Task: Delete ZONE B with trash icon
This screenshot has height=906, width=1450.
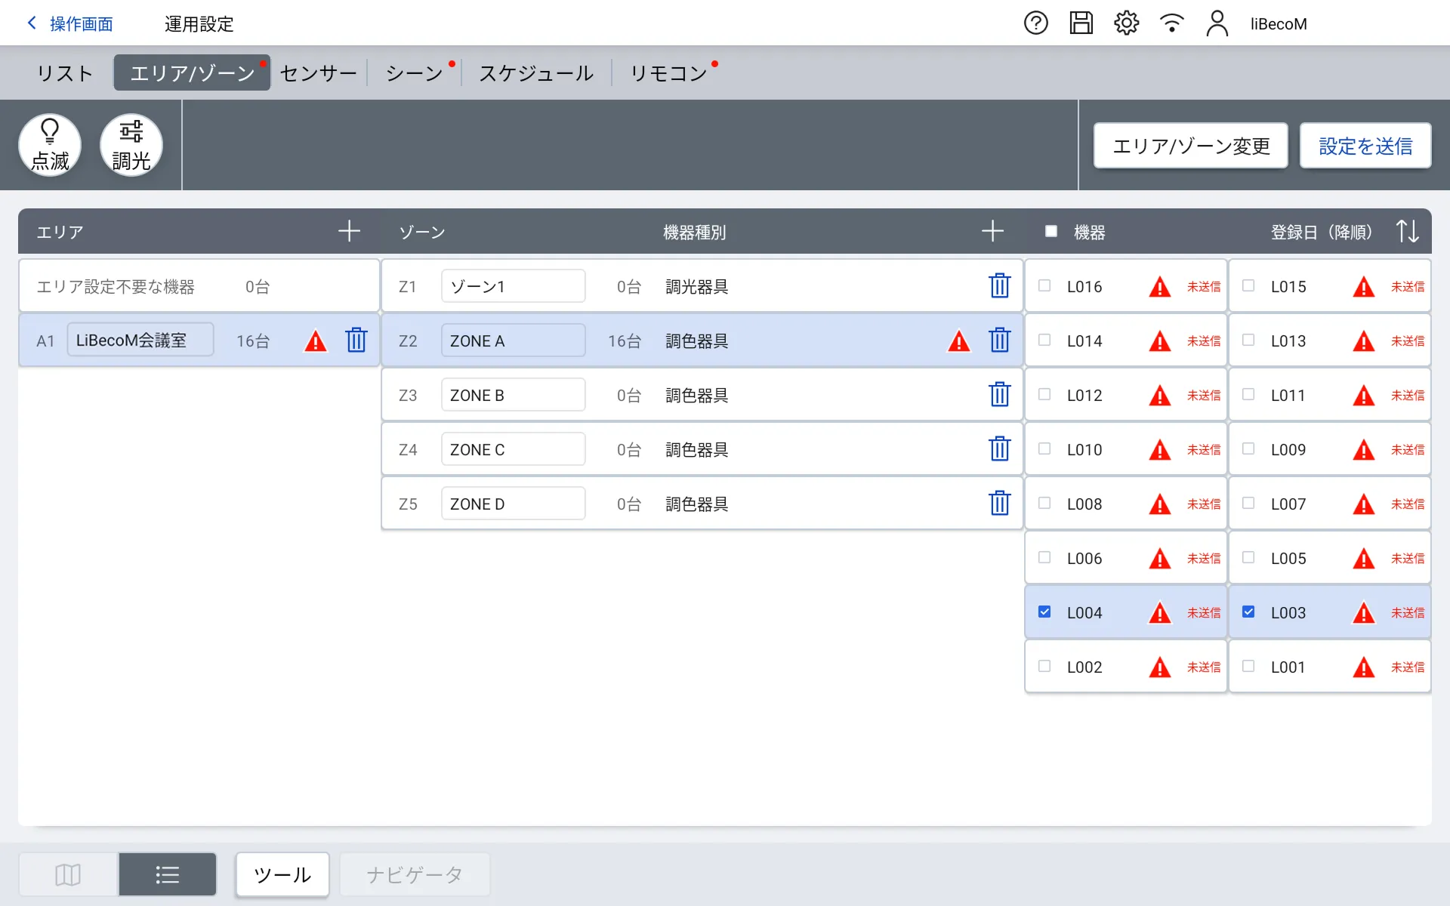Action: 999,395
